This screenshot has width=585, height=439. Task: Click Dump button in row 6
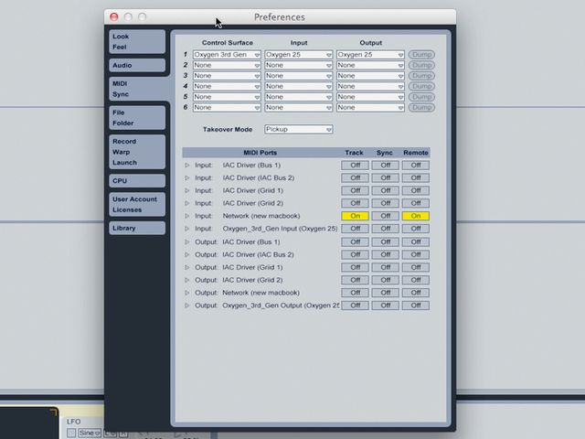coord(421,108)
